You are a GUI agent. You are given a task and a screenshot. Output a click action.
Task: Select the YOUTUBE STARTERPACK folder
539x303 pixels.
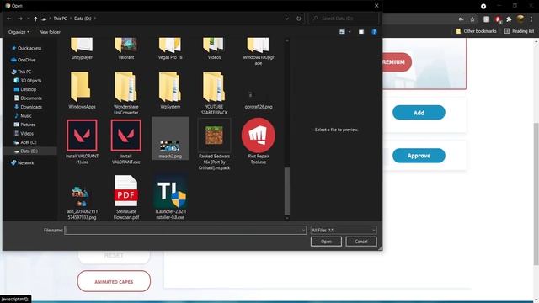(x=214, y=93)
